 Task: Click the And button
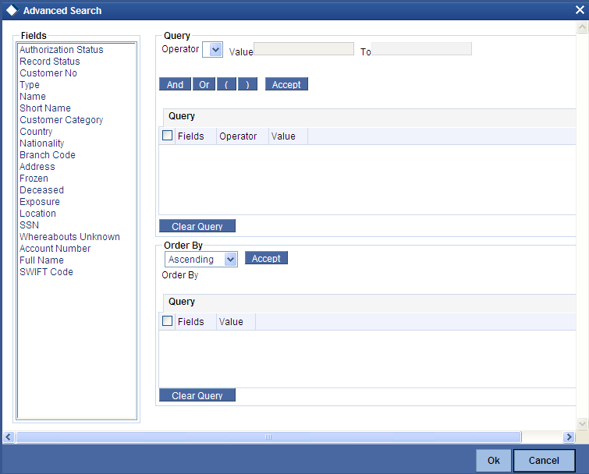175,84
